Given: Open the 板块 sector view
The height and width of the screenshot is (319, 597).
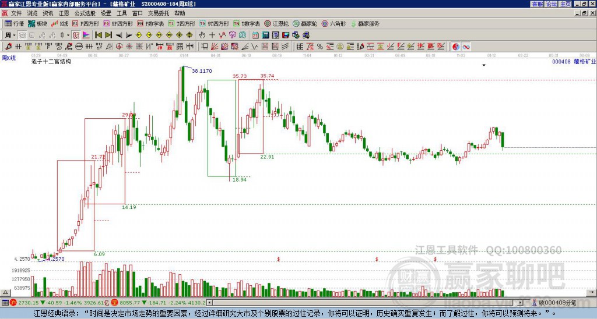Looking at the screenshot, I should click(x=38, y=23).
